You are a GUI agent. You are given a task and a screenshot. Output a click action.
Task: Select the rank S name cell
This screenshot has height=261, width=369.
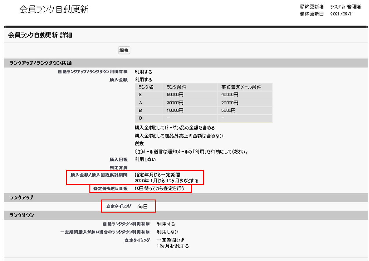pyautogui.click(x=141, y=95)
